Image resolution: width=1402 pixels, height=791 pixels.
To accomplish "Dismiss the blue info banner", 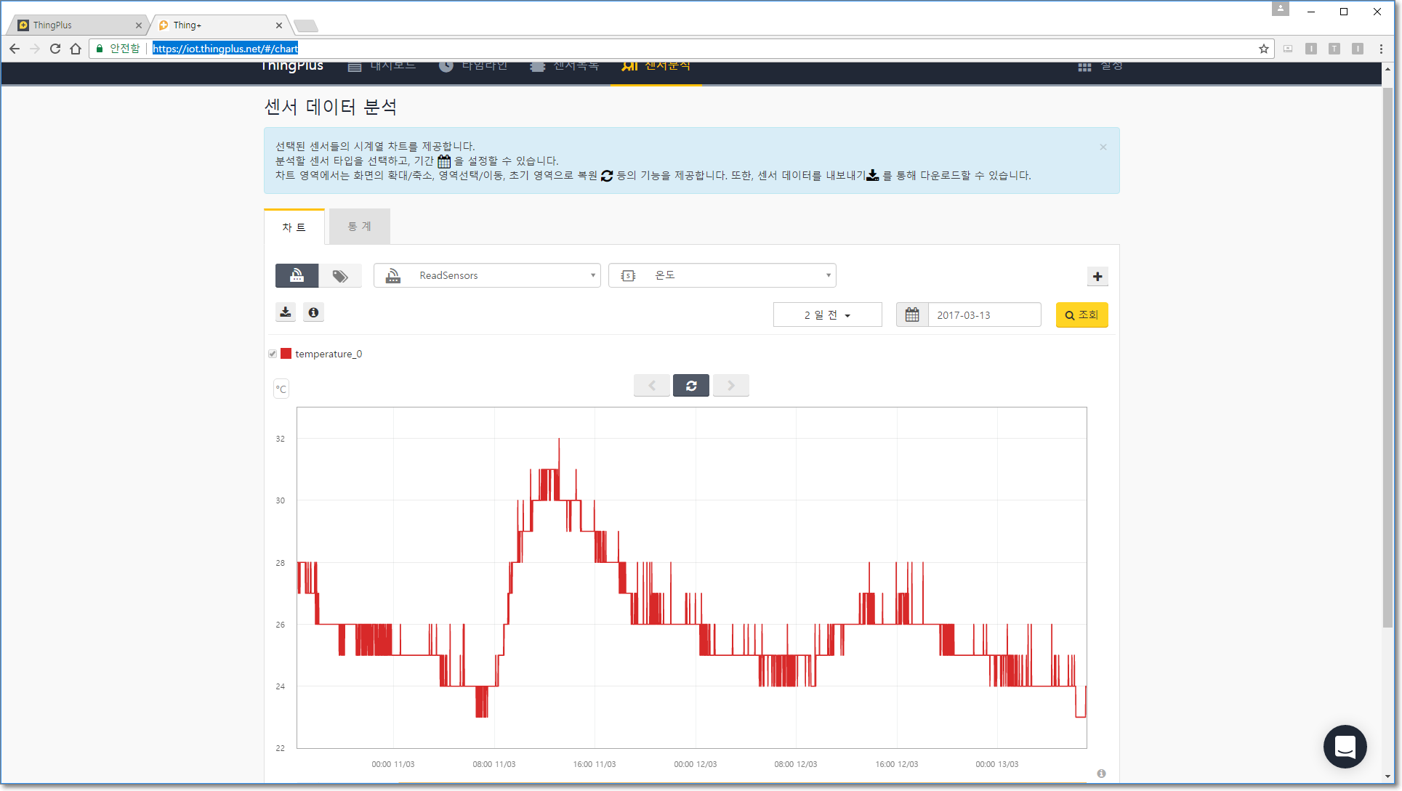I will 1103,147.
